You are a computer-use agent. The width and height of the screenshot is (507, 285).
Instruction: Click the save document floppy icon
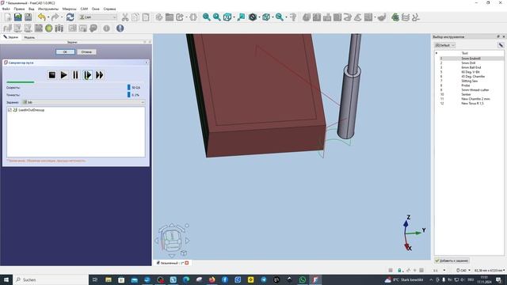point(29,17)
